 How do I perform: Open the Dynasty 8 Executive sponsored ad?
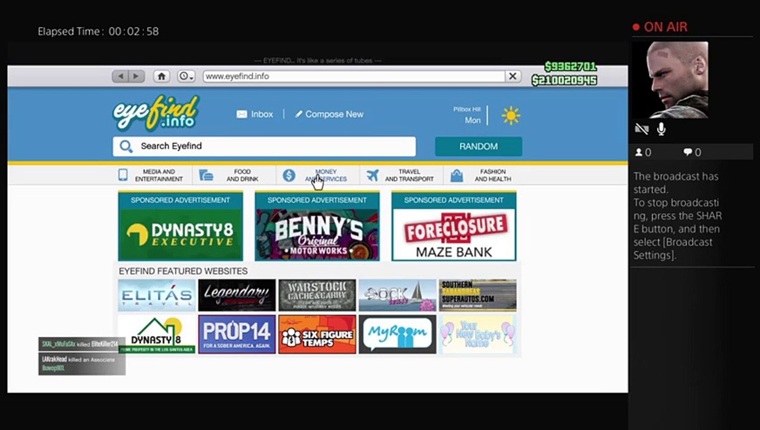pyautogui.click(x=180, y=226)
